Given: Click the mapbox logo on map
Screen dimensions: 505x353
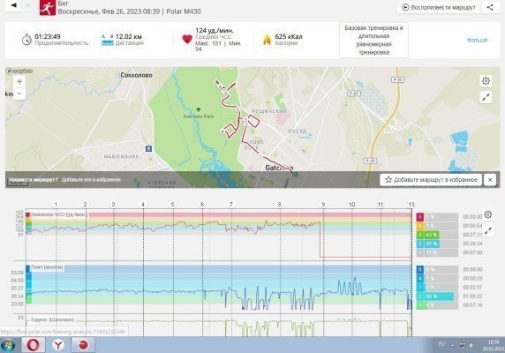Looking at the screenshot, I should [x=19, y=71].
